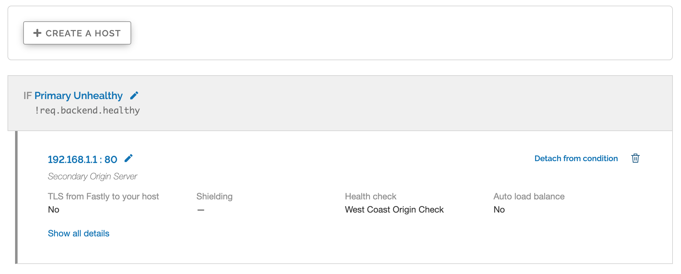This screenshot has width=681, height=274.
Task: Select the West Coast Origin Check value
Action: [394, 209]
